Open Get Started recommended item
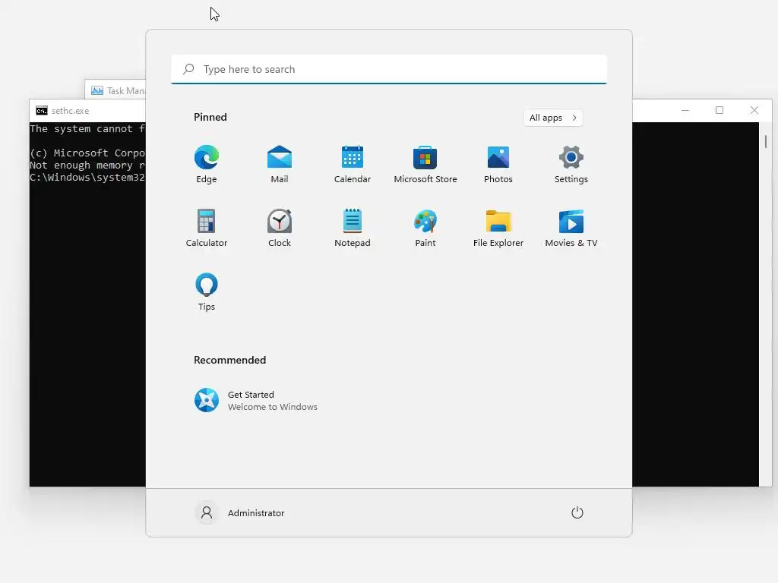The image size is (778, 583). [x=255, y=400]
